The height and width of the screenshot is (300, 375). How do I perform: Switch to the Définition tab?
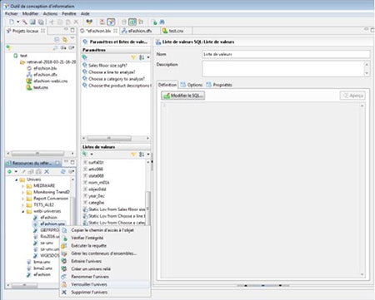167,85
